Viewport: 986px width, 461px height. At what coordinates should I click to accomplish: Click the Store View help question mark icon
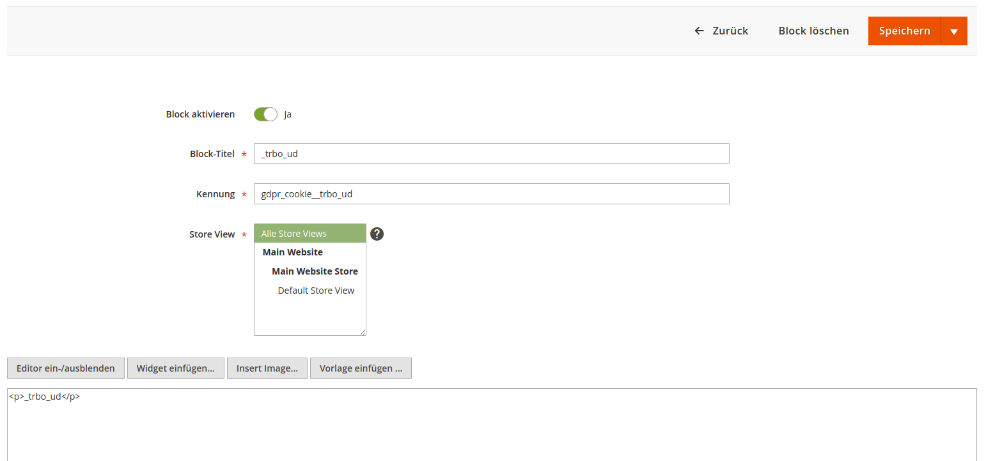(377, 234)
